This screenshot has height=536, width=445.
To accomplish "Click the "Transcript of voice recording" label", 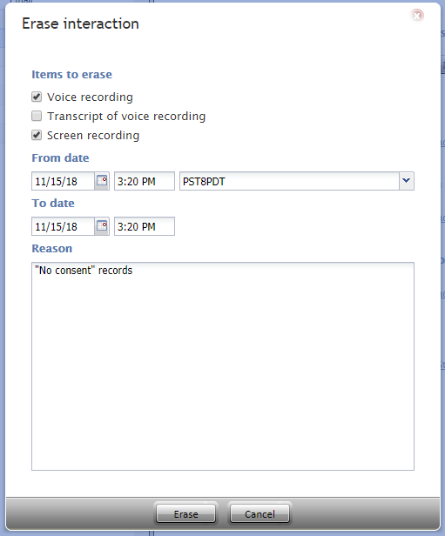I will click(x=126, y=117).
